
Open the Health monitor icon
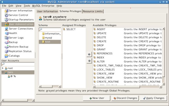(x=6, y=33)
